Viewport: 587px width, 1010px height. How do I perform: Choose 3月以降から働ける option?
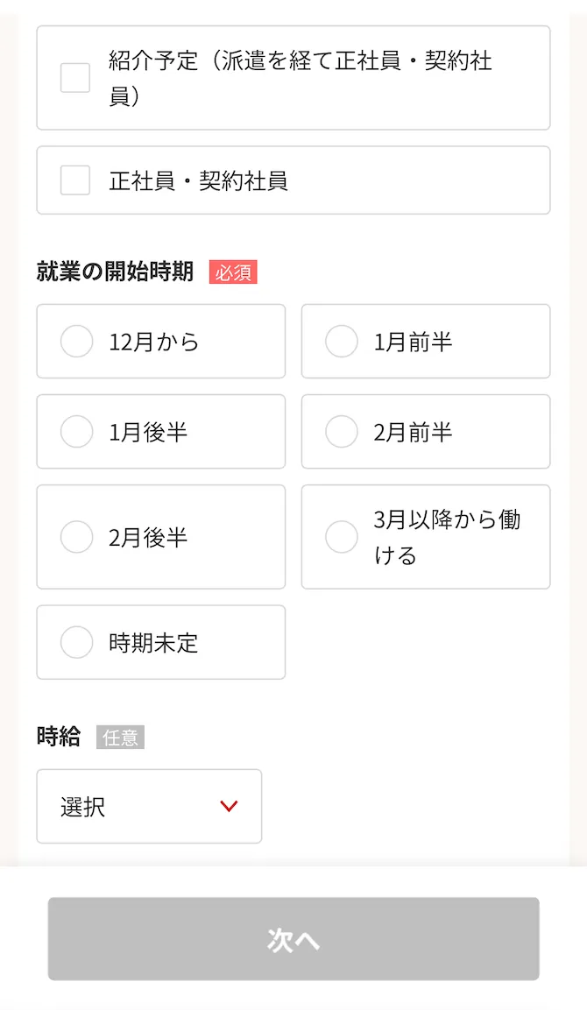341,537
